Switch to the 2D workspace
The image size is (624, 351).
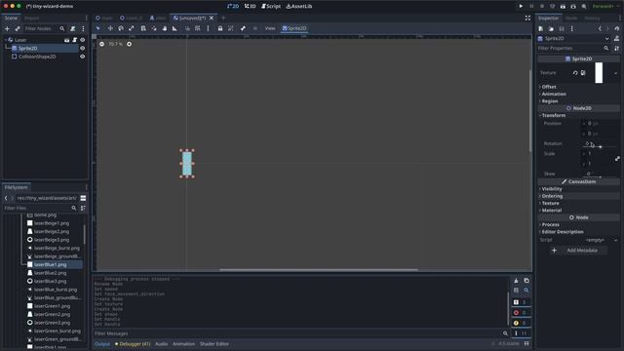233,6
